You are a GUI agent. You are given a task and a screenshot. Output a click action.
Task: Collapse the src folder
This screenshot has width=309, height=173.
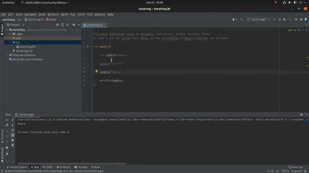point(10,42)
